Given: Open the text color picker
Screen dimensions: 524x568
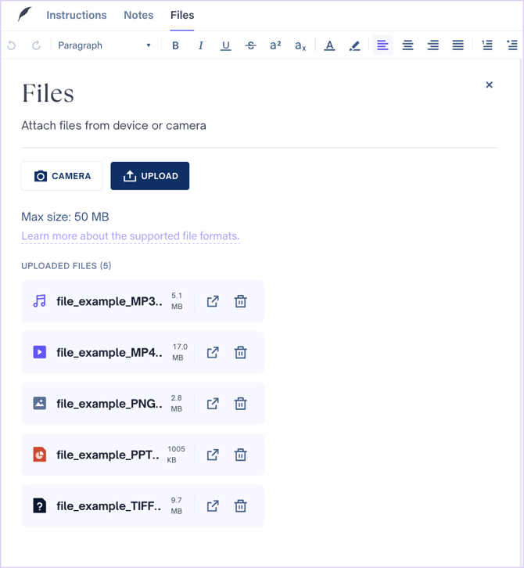Looking at the screenshot, I should pos(330,45).
